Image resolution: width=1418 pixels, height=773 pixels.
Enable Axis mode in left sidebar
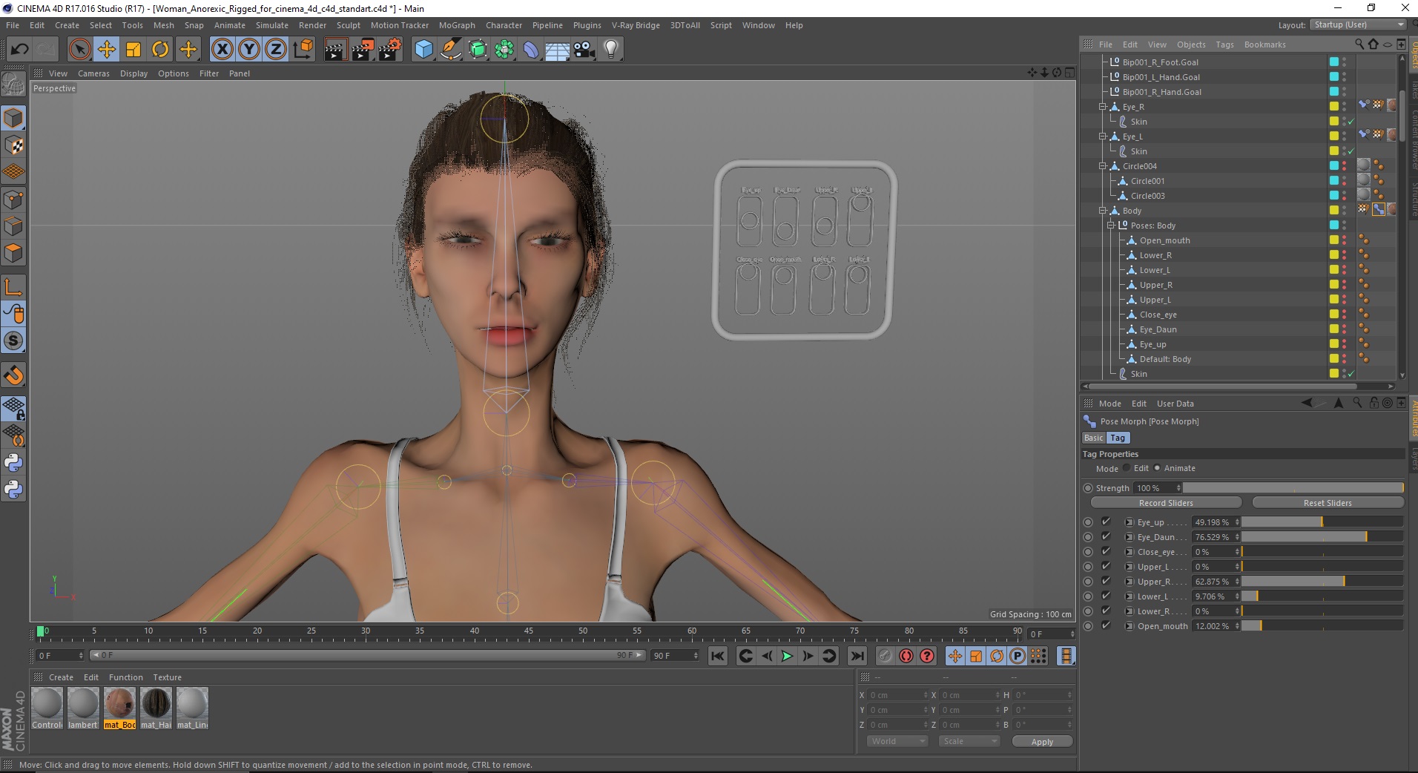point(13,287)
